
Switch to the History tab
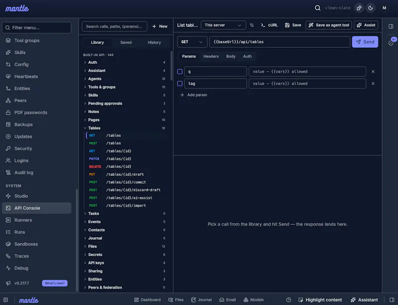[x=154, y=42]
